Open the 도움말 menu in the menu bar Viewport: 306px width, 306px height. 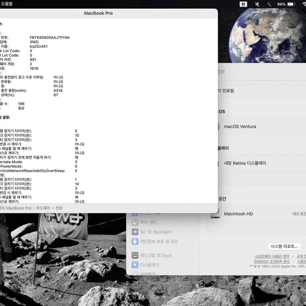pyautogui.click(x=7, y=4)
